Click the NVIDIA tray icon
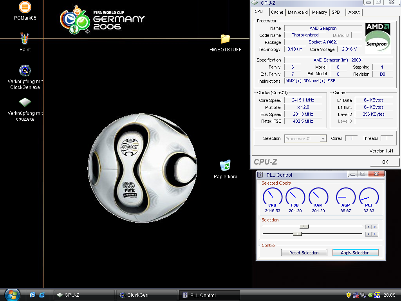This screenshot has width=401, height=301. 370,295
